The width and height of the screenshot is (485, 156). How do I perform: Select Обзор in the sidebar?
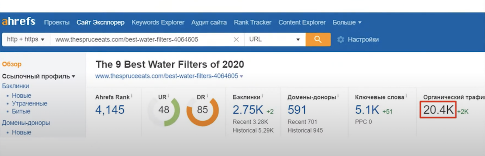(x=12, y=64)
